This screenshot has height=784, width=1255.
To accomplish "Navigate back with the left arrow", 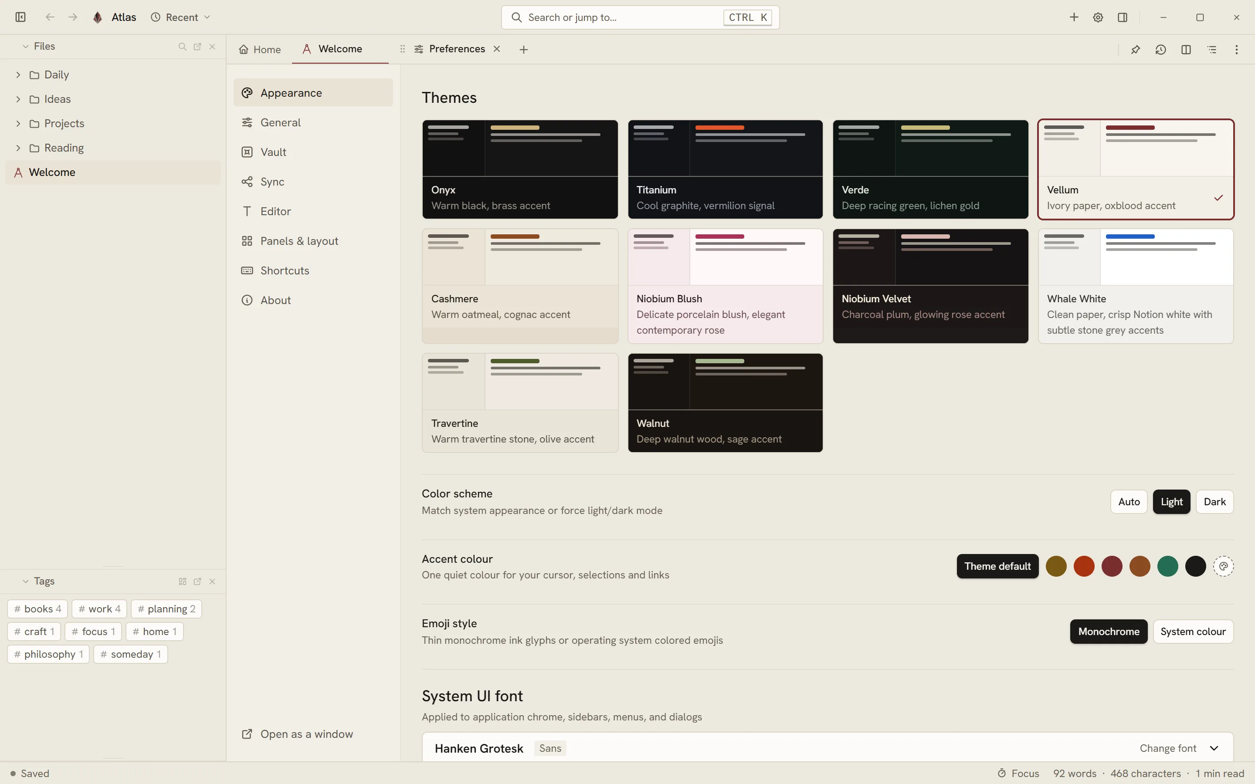I will 50,17.
